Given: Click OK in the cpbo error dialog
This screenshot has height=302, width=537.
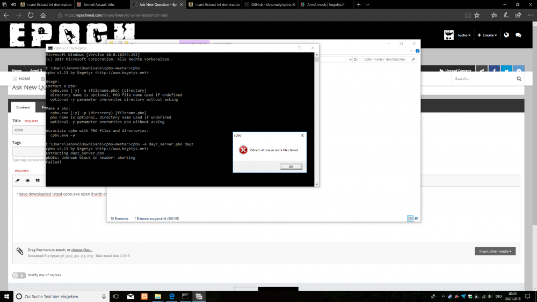Looking at the screenshot, I should pos(291,167).
